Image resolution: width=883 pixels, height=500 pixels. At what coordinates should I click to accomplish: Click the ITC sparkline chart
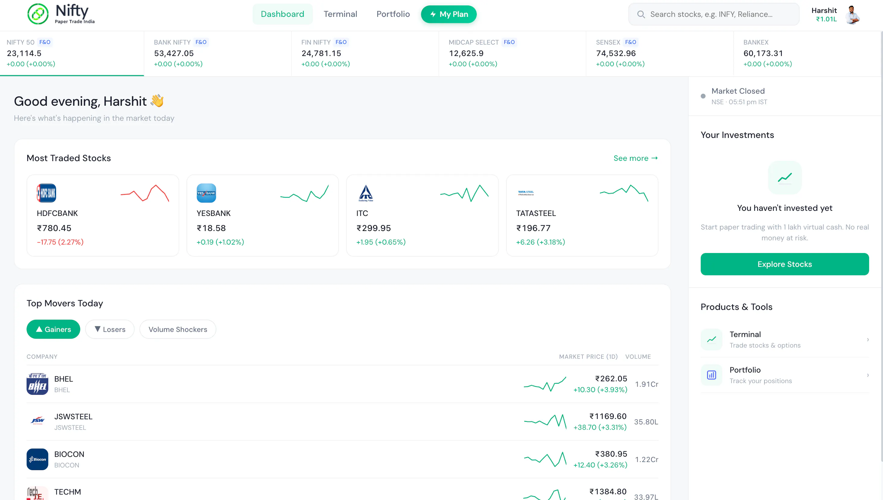click(464, 193)
